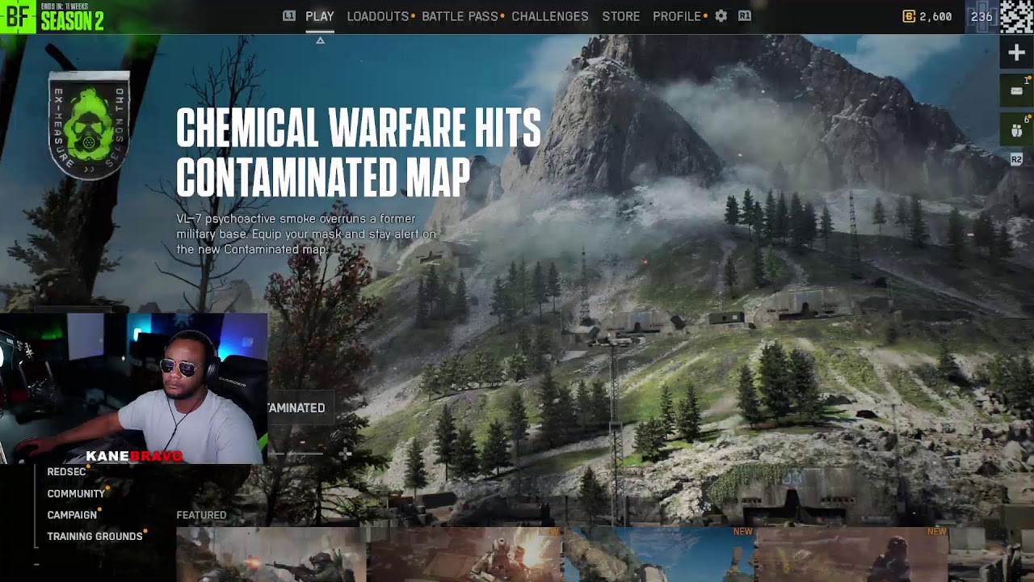1034x582 pixels.
Task: Click the BF Season 2 logo
Action: coord(53,16)
